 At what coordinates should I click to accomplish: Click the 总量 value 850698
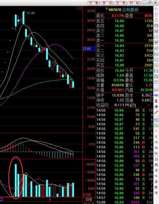(x=118, y=85)
